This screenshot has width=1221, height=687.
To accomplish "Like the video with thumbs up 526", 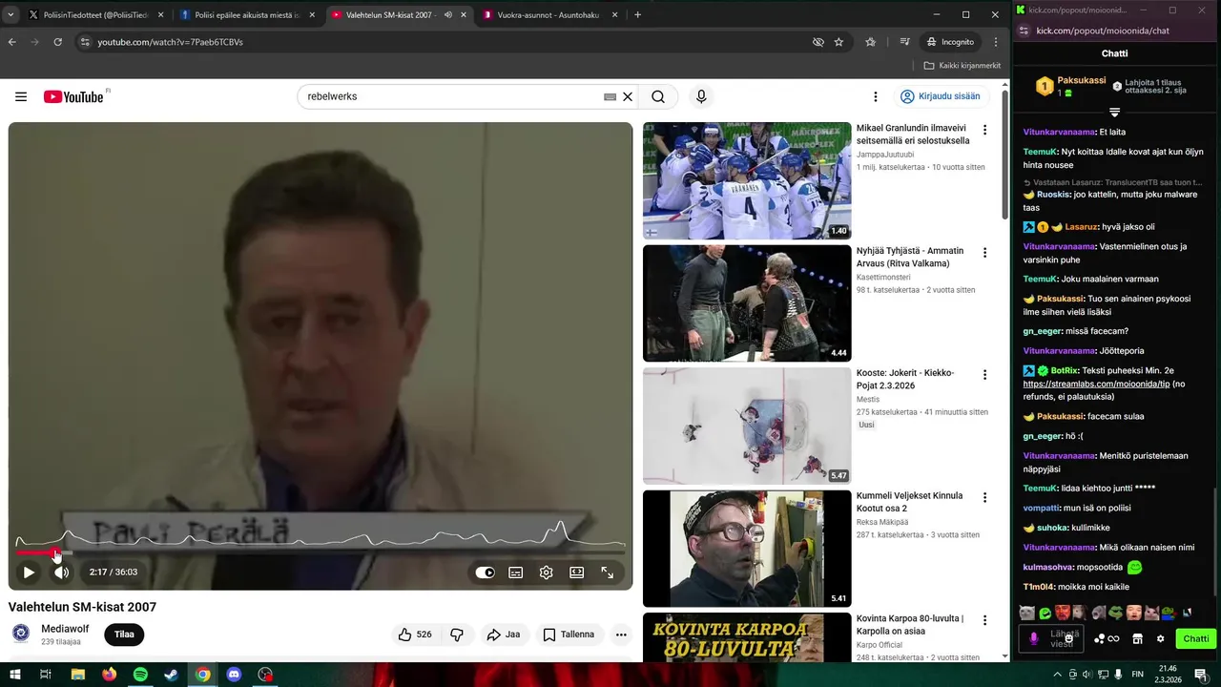I will 415,635.
